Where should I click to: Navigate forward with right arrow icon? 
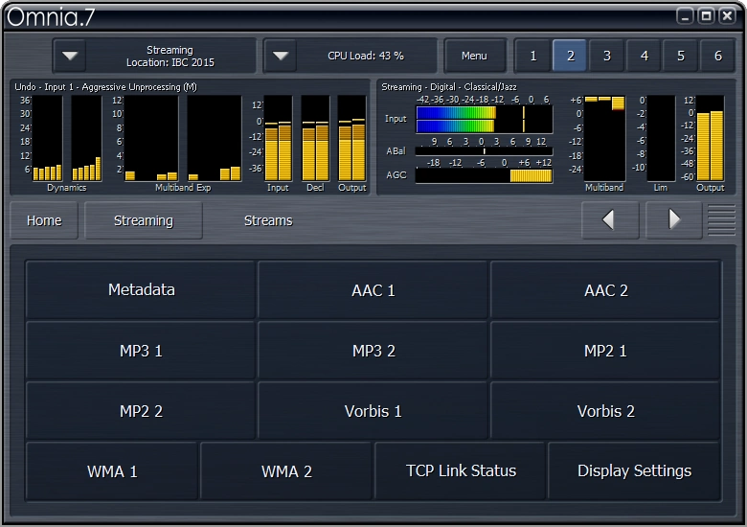tap(673, 220)
